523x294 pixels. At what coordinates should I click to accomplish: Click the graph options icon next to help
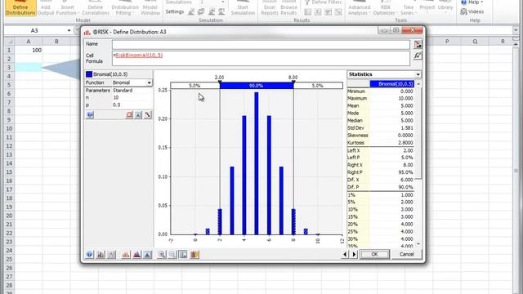point(101,255)
